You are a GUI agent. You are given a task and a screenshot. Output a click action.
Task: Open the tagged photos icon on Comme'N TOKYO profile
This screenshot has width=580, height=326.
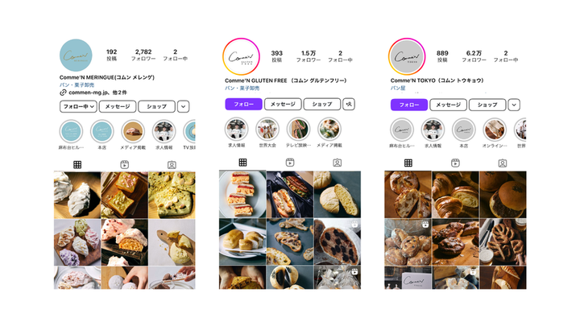point(503,163)
